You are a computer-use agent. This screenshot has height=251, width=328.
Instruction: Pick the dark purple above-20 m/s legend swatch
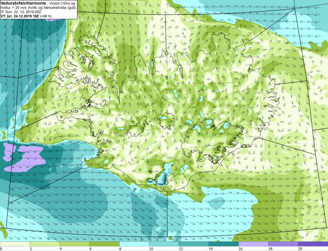point(313,244)
